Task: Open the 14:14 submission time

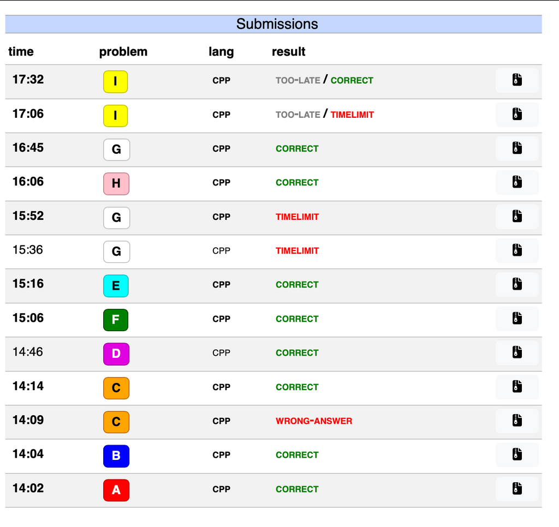Action: click(x=28, y=386)
